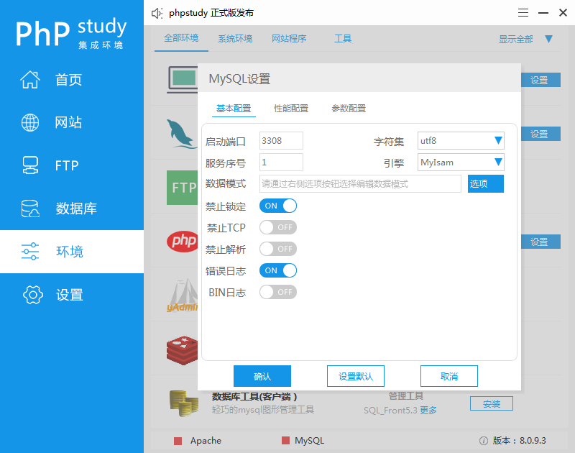
Task: Click the Apache red status square
Action: pos(178,441)
